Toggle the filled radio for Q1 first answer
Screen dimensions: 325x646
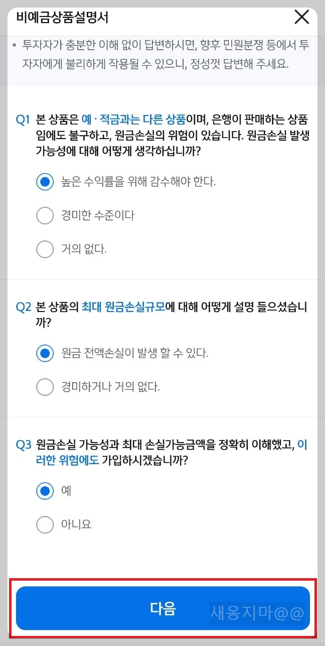point(45,182)
